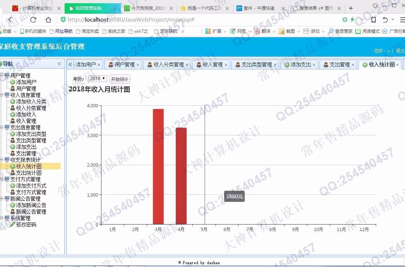Collapse the 收入信息管理 tree folder
The width and height of the screenshot is (405, 267).
1,95
